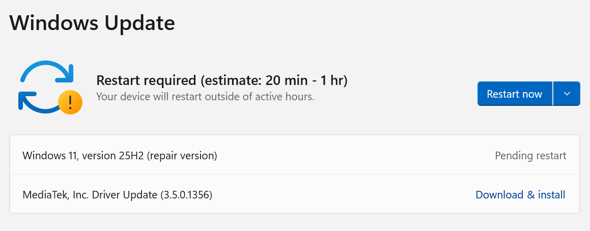The height and width of the screenshot is (231, 590).
Task: Click the MediaTek update row background
Action: [x=295, y=194]
